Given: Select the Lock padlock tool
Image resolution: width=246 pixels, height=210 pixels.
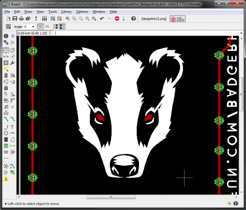Looking at the screenshot, I should 6,88.
